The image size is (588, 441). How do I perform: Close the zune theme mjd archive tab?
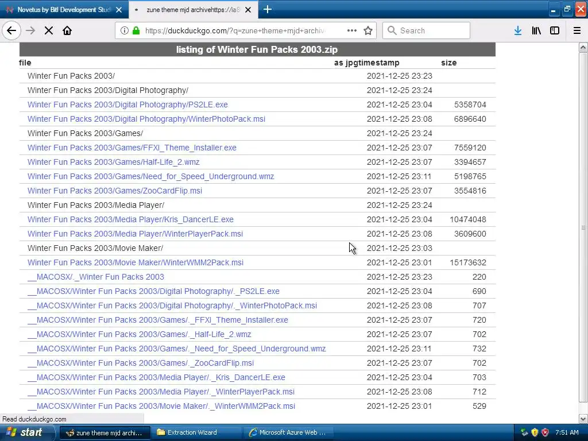pos(248,10)
